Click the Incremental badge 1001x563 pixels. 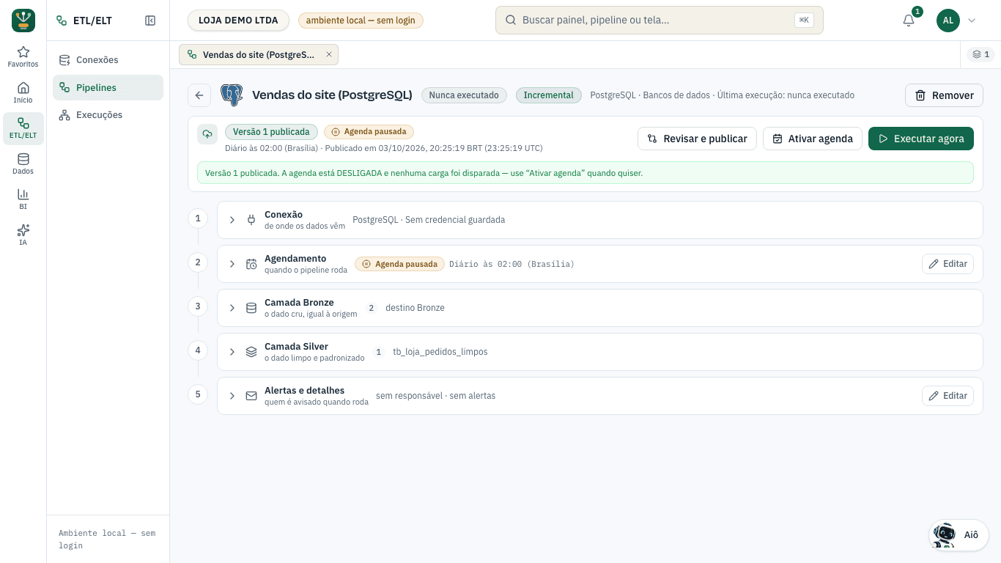pos(549,95)
